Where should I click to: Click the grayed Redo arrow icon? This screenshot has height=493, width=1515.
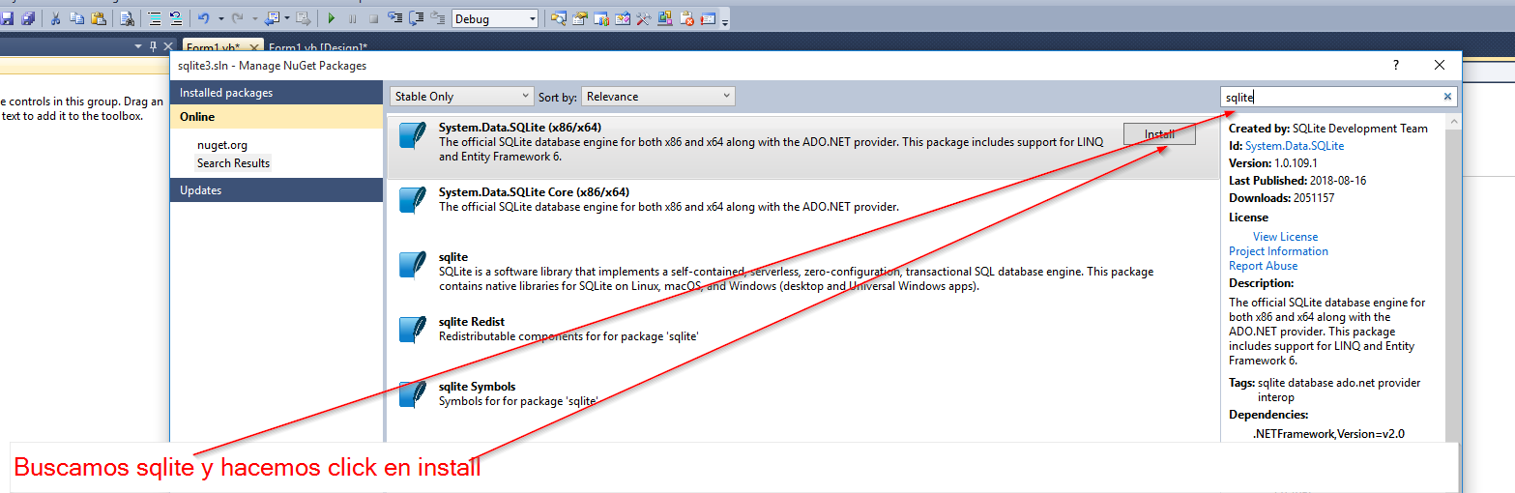tap(237, 18)
